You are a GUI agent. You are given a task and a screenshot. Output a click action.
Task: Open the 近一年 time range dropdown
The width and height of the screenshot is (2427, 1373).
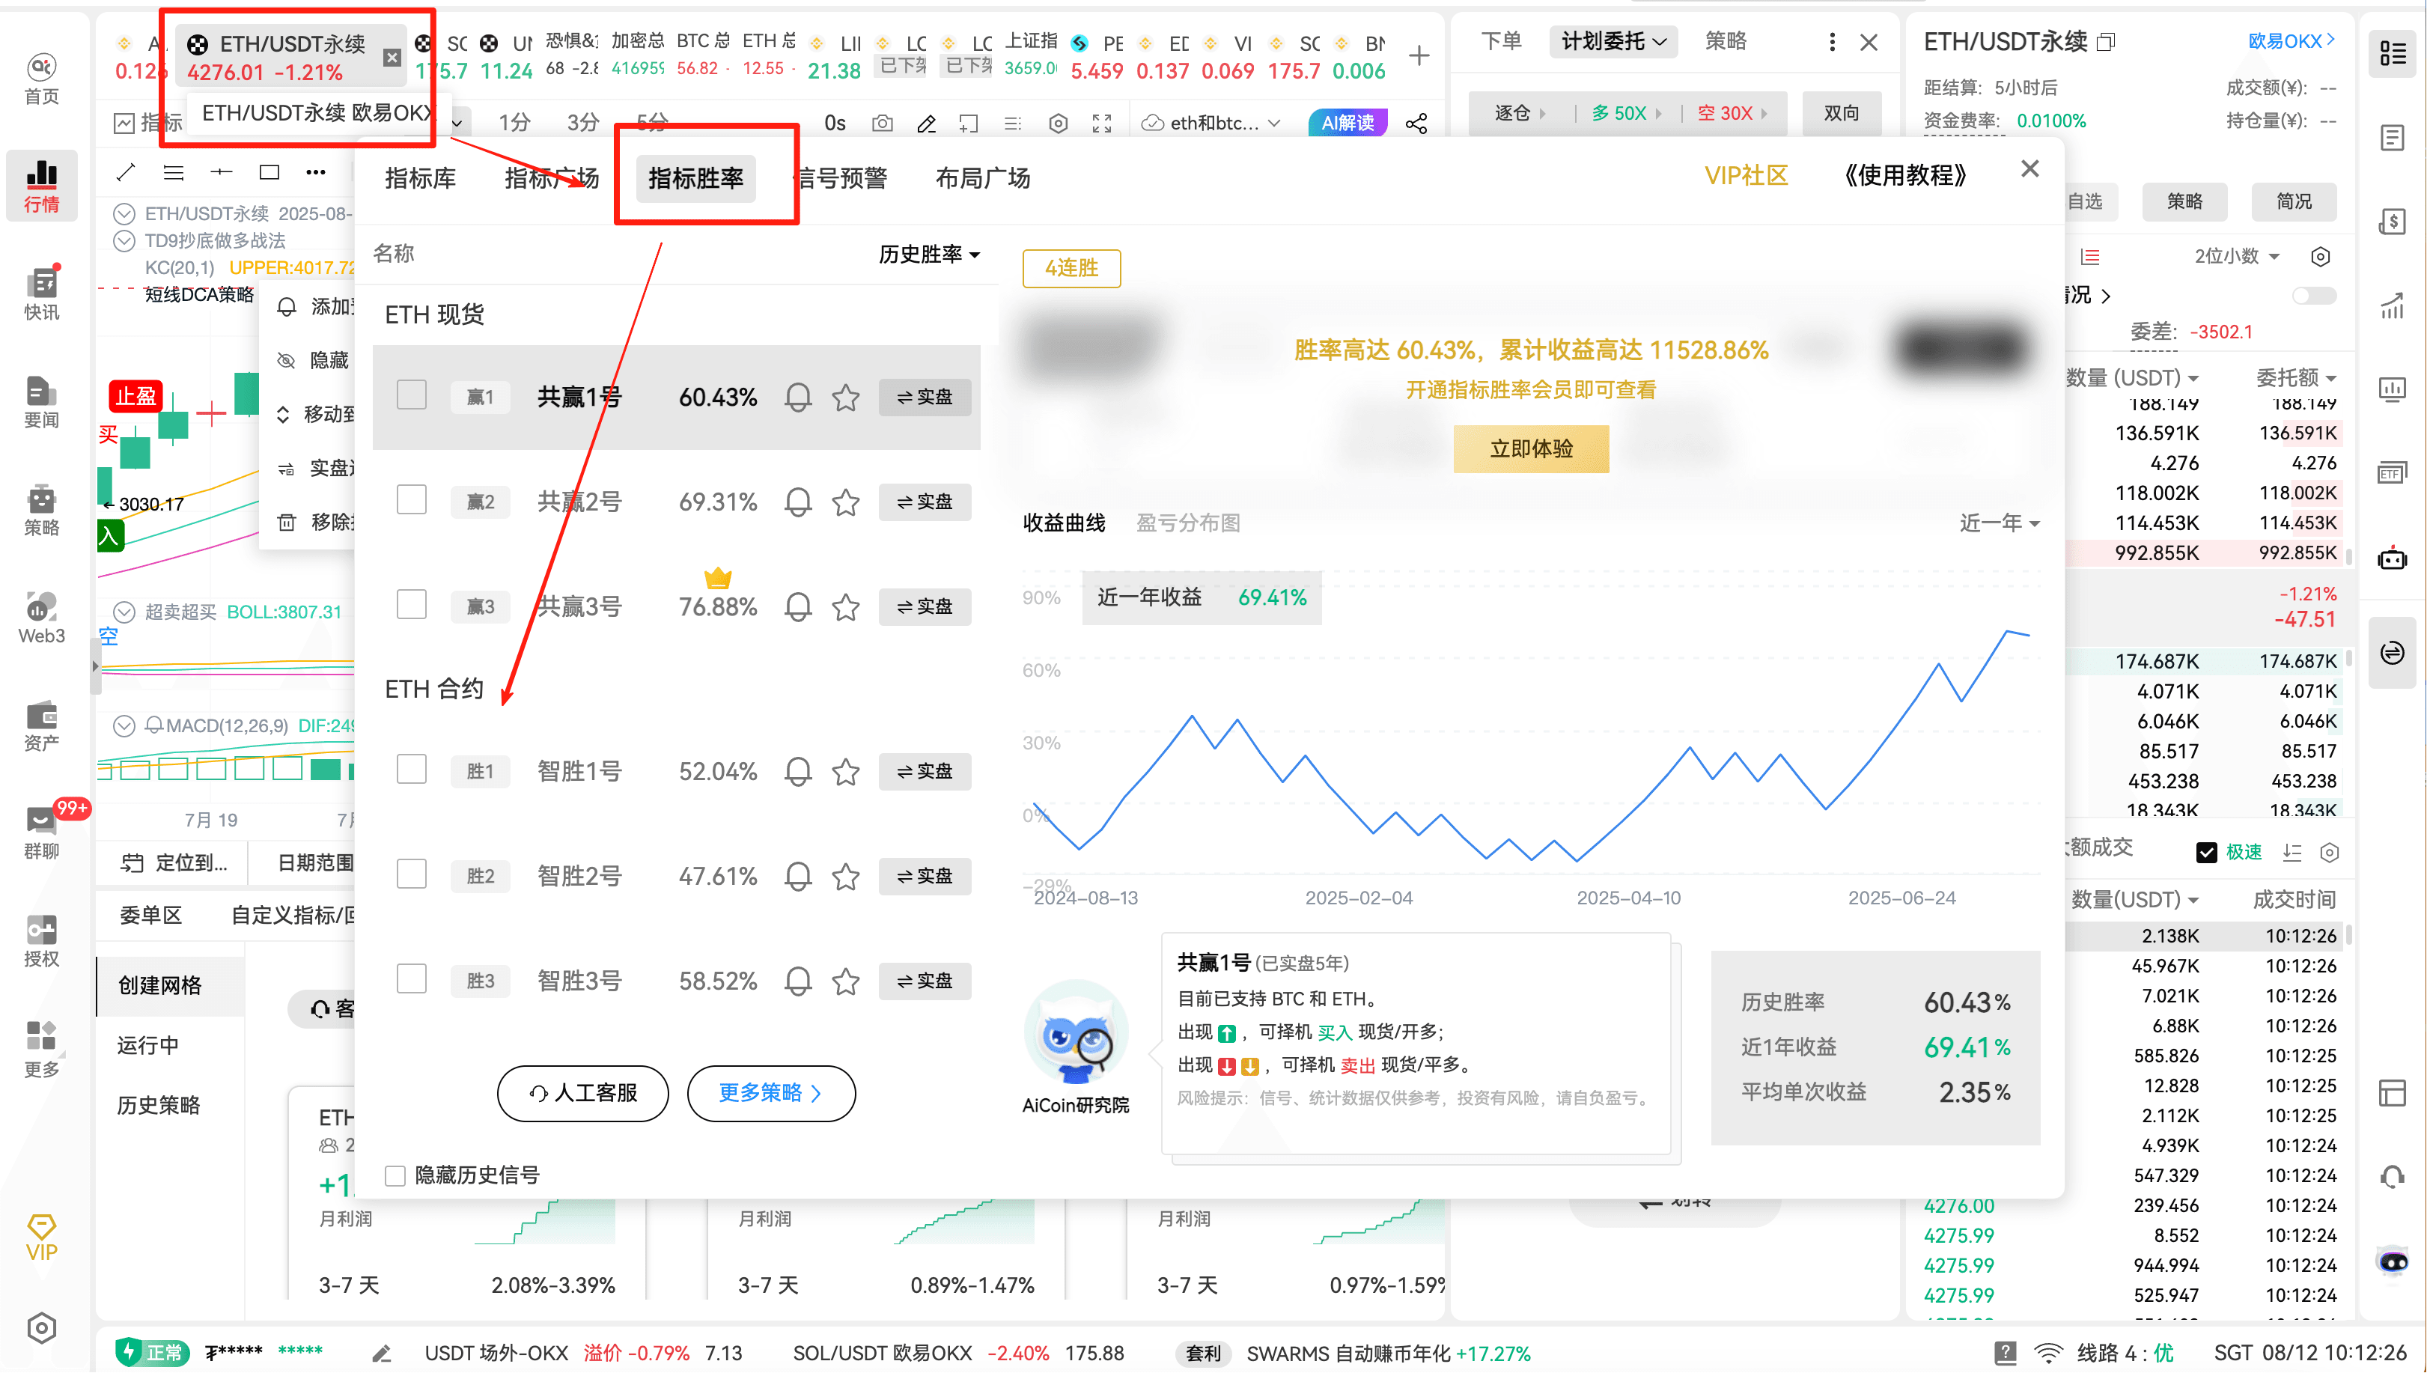tap(1999, 523)
